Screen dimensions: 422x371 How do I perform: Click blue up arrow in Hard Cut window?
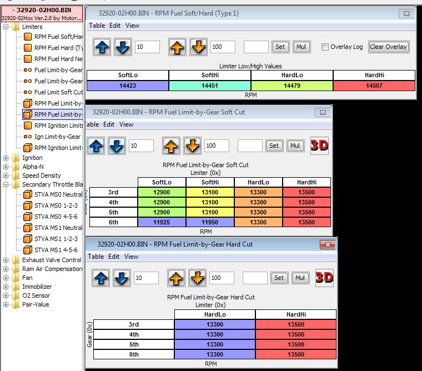(x=102, y=278)
